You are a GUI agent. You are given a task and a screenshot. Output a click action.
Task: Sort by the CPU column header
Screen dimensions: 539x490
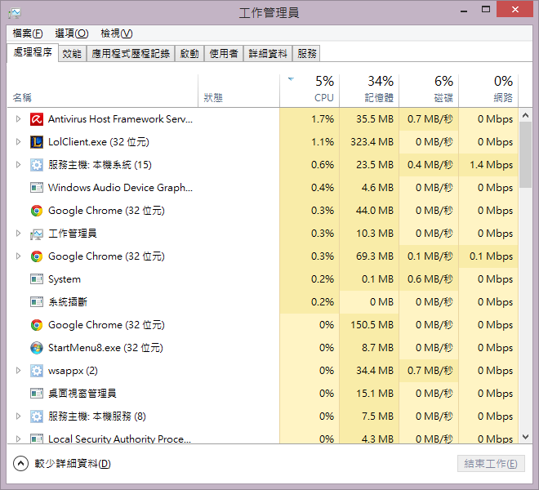point(310,91)
